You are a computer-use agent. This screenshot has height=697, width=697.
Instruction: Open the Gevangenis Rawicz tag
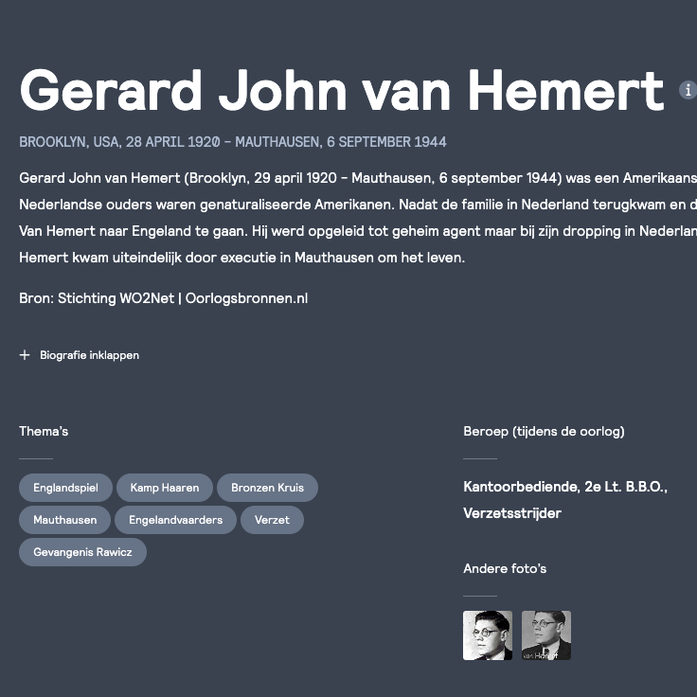[82, 552]
